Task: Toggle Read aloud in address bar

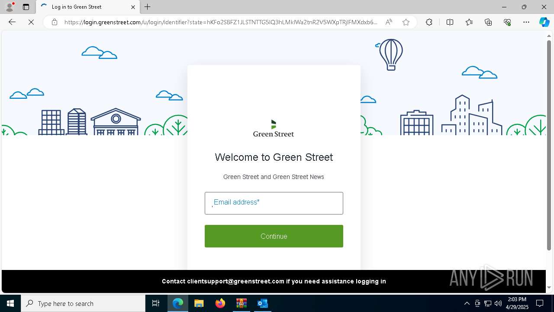Action: click(389, 22)
